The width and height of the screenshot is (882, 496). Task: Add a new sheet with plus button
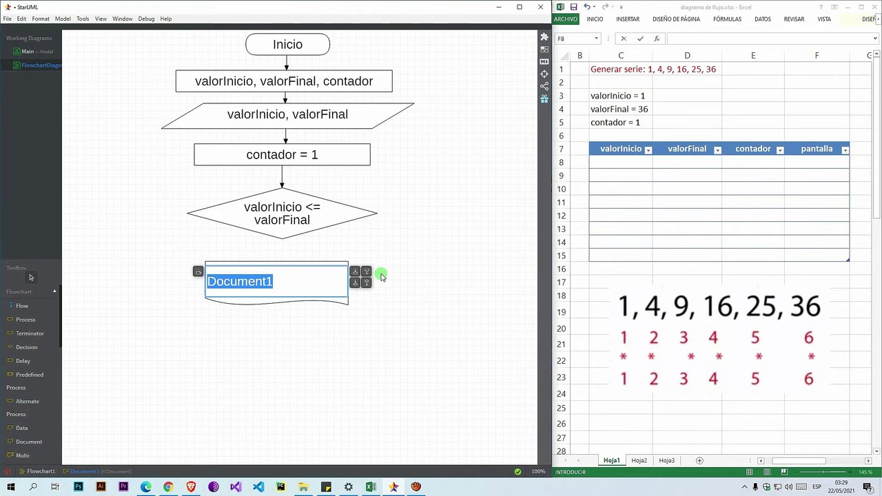(699, 460)
